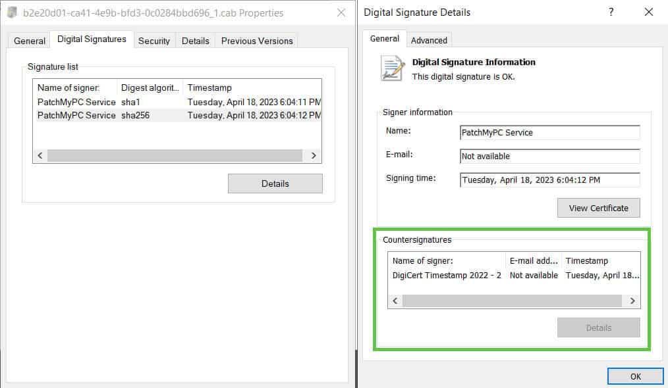Open the Details tab in Properties window

[196, 41]
